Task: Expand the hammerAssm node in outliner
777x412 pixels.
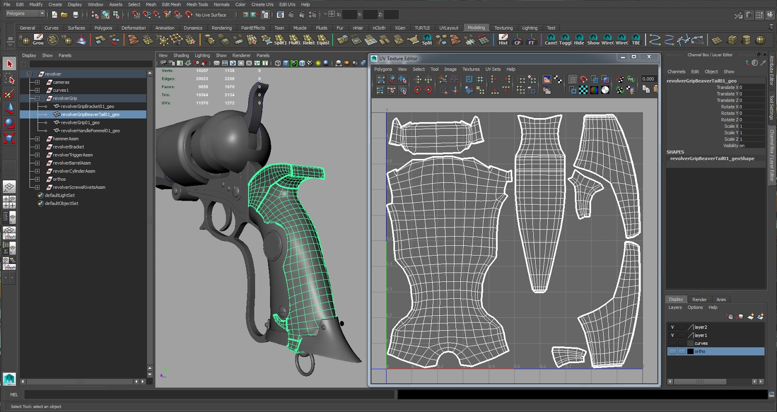Action: pyautogui.click(x=37, y=139)
